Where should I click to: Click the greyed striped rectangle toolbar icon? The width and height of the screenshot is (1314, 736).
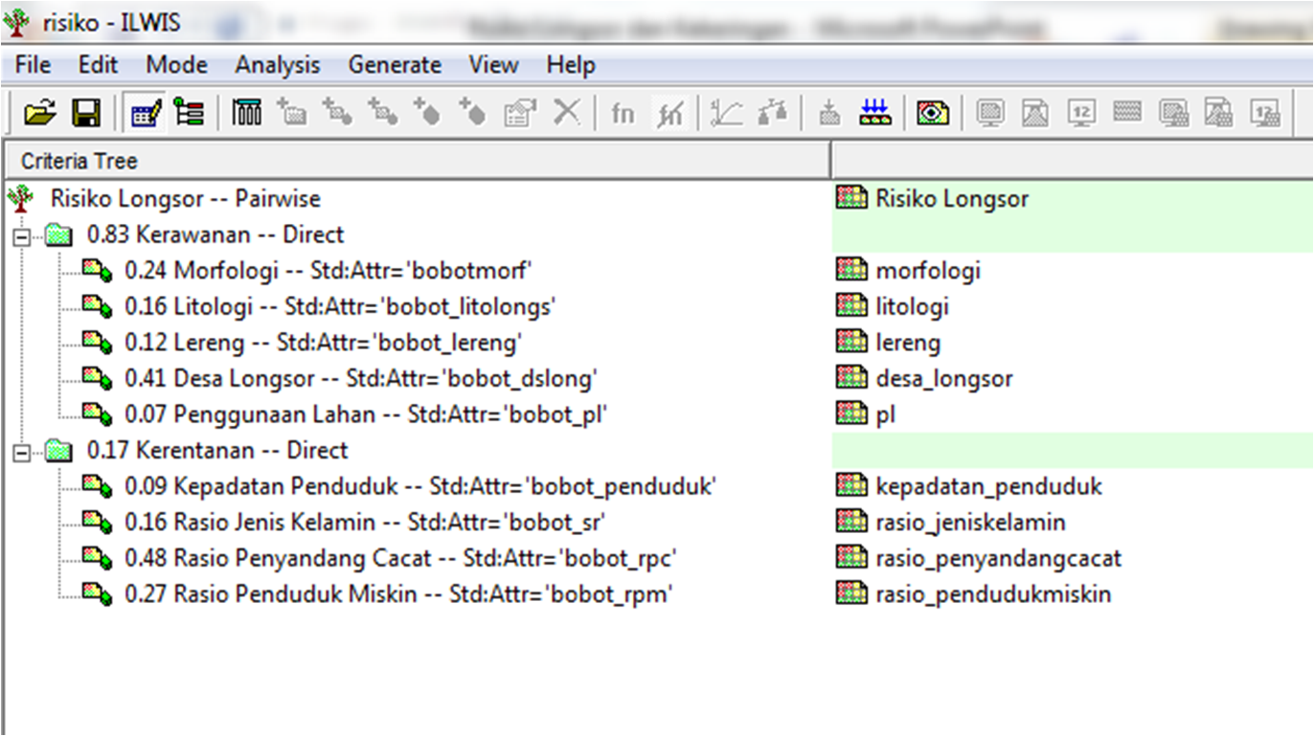click(1127, 114)
